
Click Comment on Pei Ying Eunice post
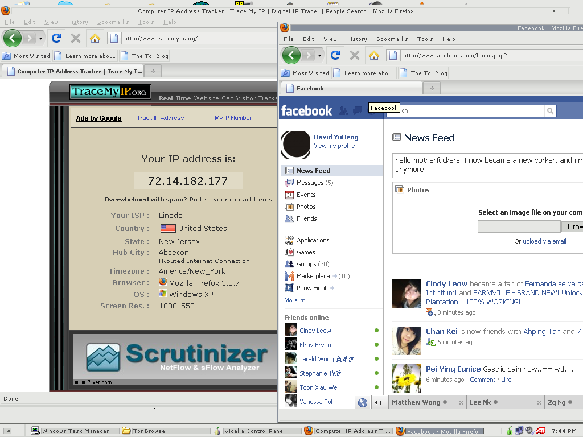(x=483, y=380)
